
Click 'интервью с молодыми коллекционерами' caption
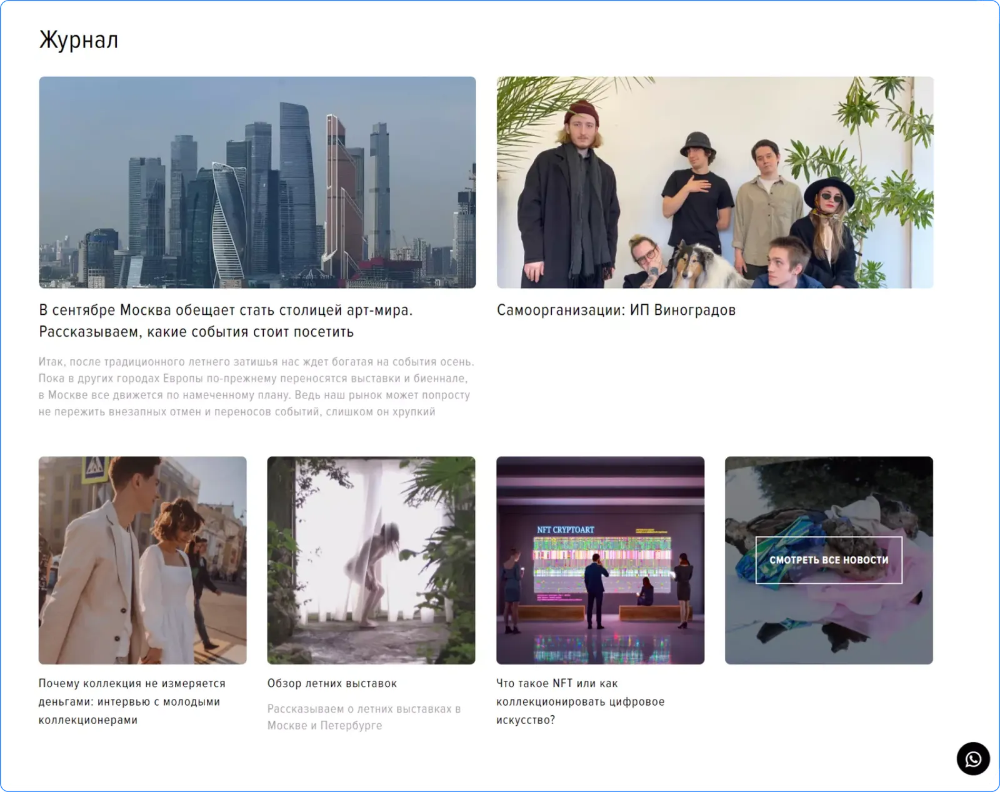coord(129,711)
